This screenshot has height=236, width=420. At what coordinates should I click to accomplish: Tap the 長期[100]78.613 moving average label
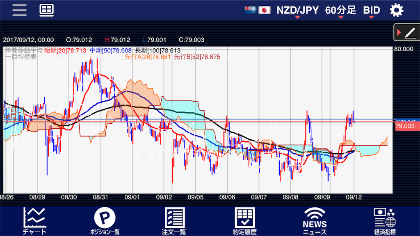pos(158,50)
